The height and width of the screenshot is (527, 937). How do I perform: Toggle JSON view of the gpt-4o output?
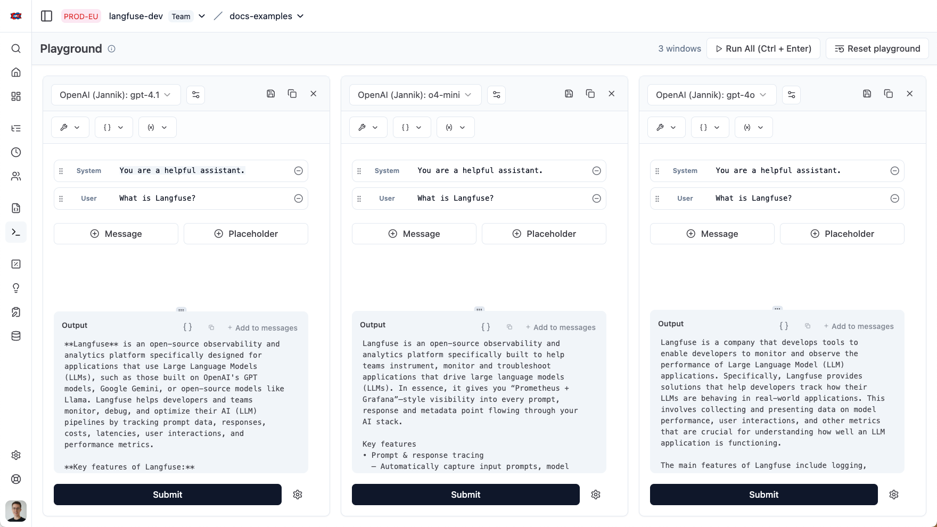click(x=784, y=326)
